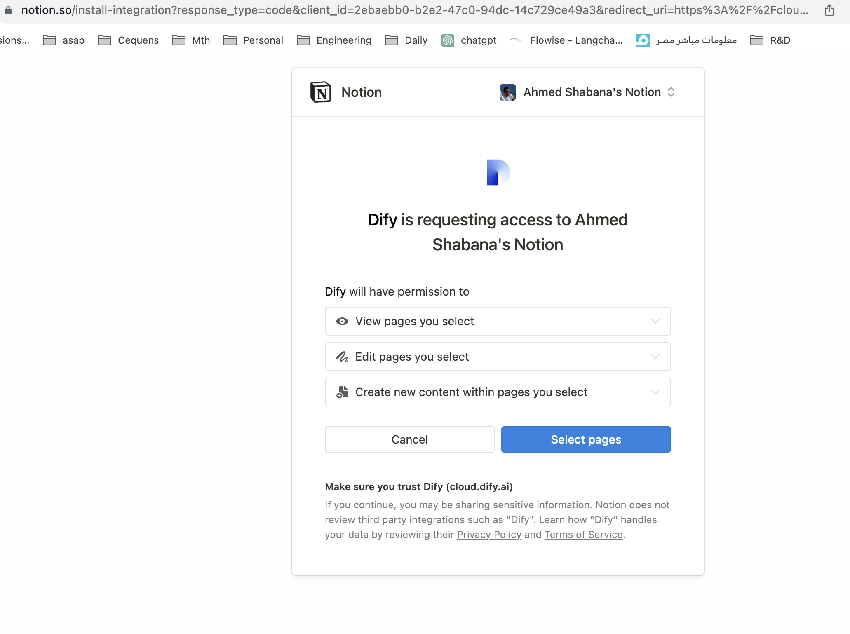850x634 pixels.
Task: Open the workspace switcher next to Ahmed Shabana's Notion
Action: (671, 92)
